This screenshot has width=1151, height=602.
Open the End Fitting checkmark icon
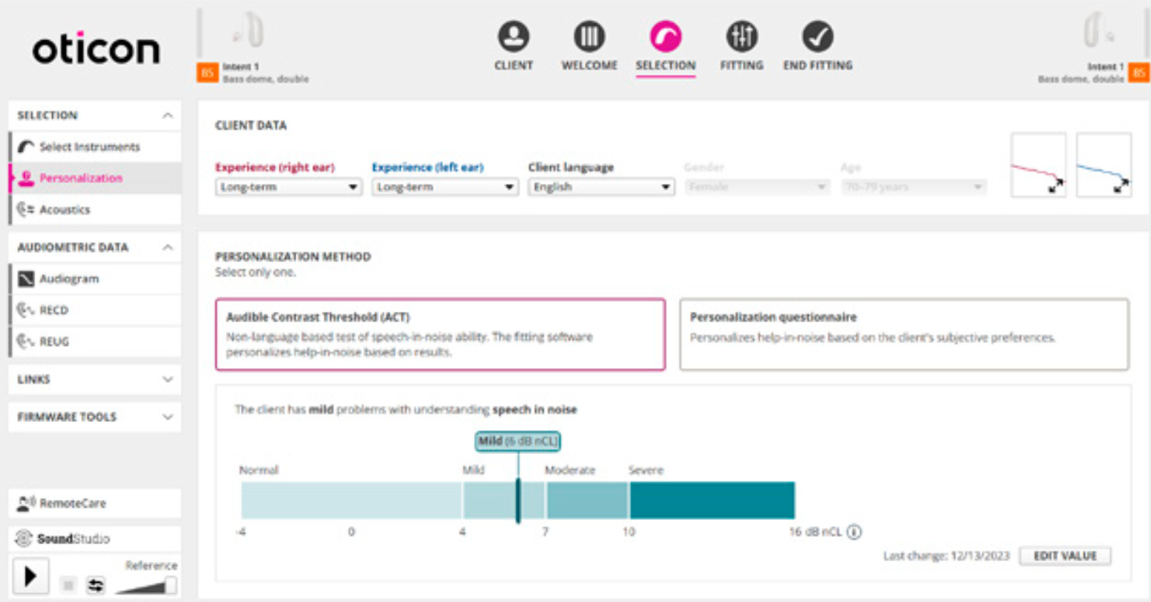tap(818, 37)
